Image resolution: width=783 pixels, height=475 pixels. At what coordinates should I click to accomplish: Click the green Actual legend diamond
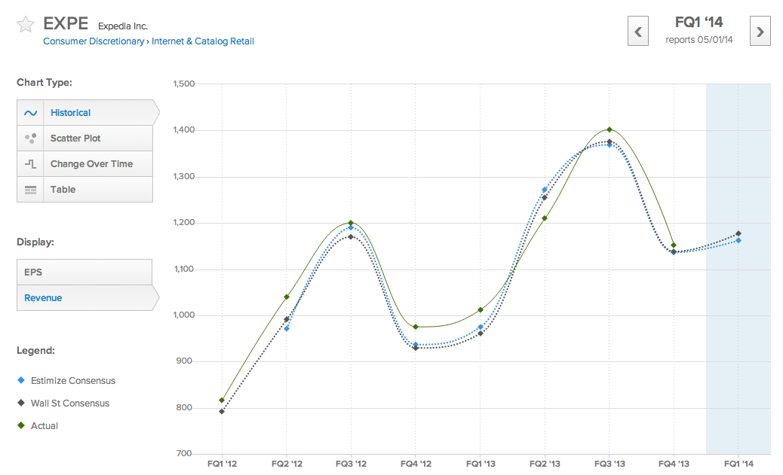21,425
